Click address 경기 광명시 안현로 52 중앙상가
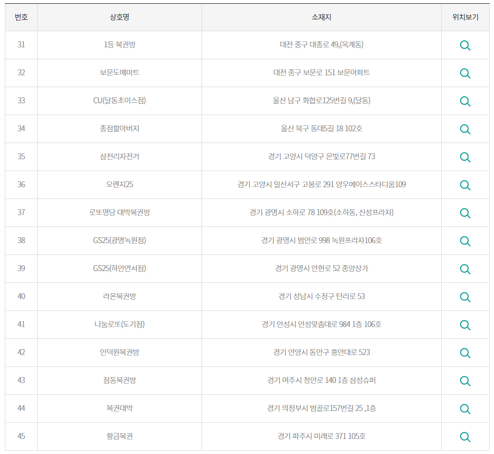This screenshot has width=494, height=454. coord(322,268)
